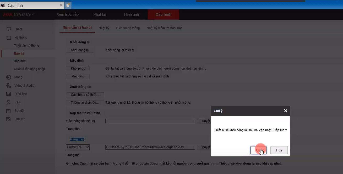Screen dimensions: 343x174
Task: Go to Xem trực tiếp live view
Action: click(67, 14)
